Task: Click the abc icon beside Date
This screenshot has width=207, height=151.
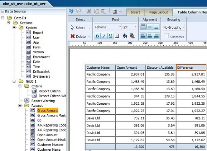Action: coord(28,61)
